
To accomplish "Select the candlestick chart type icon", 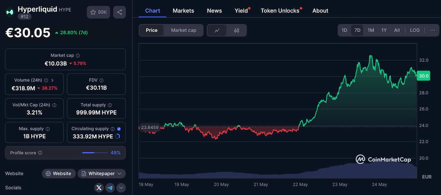I will 237,30.
